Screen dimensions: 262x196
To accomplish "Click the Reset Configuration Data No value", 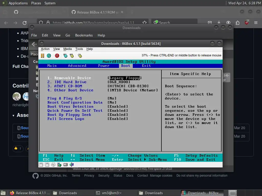I will tap(112, 103).
